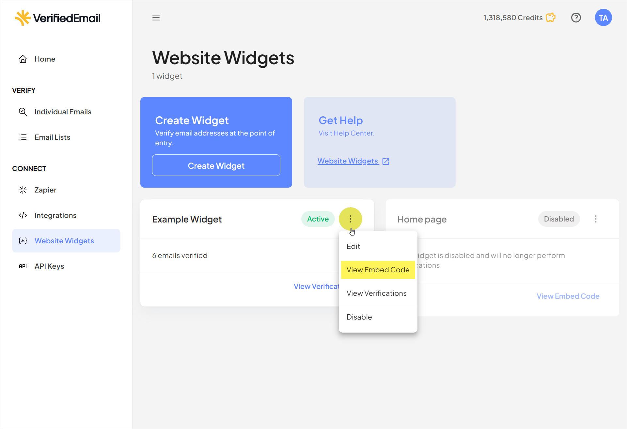The height and width of the screenshot is (429, 627).
Task: Toggle the Active status on Example Widget
Action: [358, 316]
